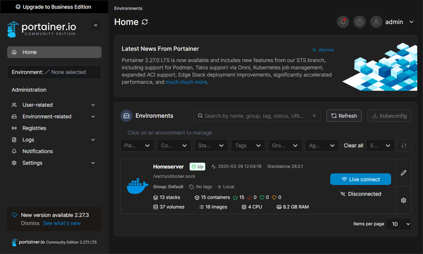Expand the User-related menu
Image resolution: width=423 pixels, height=254 pixels.
tap(54, 105)
